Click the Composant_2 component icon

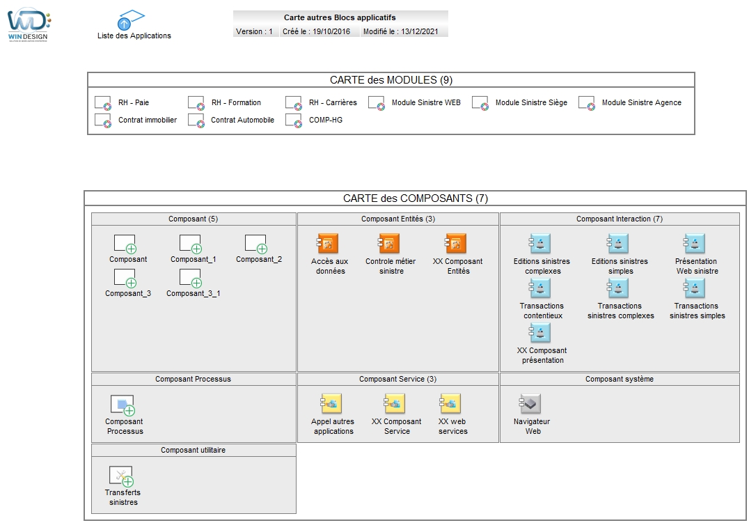click(256, 244)
